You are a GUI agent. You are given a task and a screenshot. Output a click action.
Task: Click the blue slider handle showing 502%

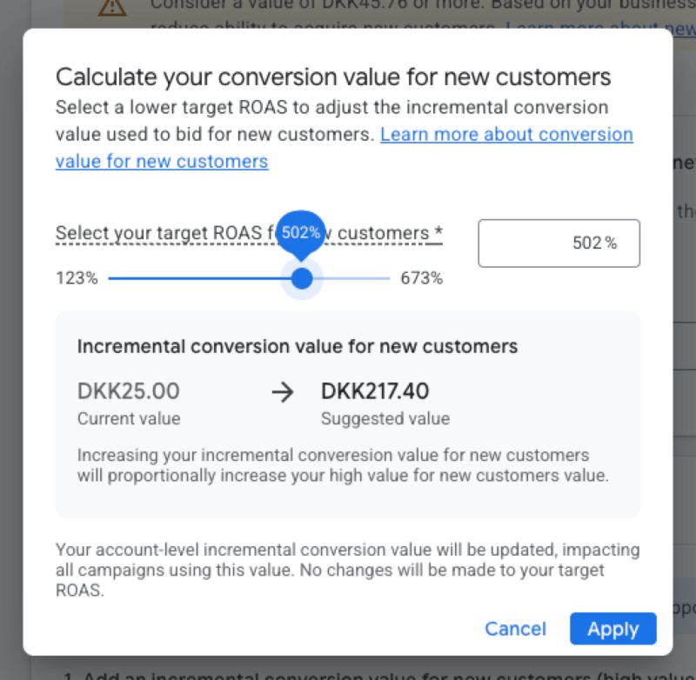click(x=302, y=278)
